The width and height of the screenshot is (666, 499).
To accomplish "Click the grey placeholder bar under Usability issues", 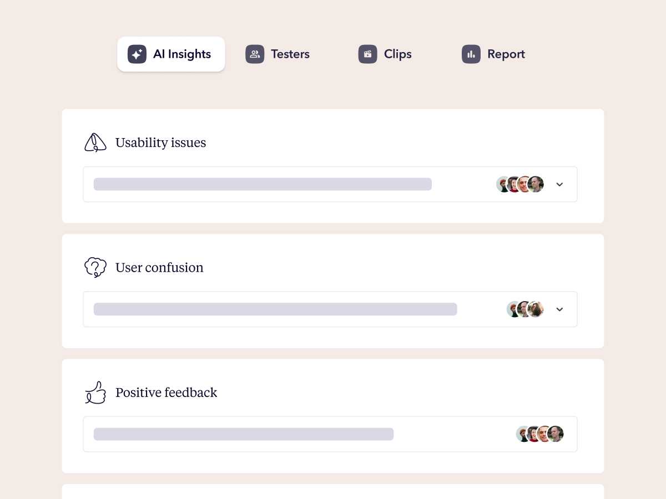I will [x=263, y=184].
